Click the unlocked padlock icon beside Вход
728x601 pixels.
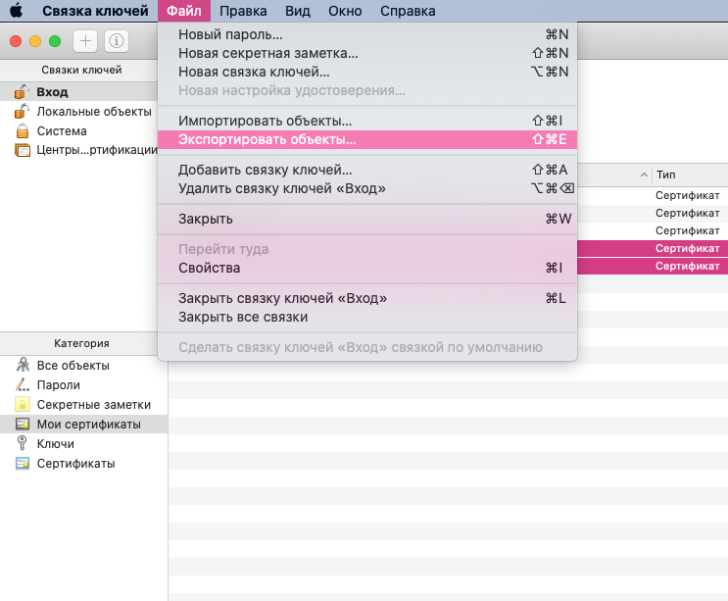(22, 91)
